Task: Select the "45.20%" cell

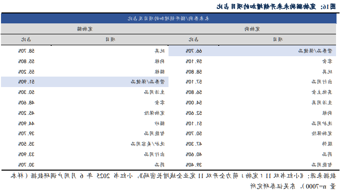Action: click(26, 113)
